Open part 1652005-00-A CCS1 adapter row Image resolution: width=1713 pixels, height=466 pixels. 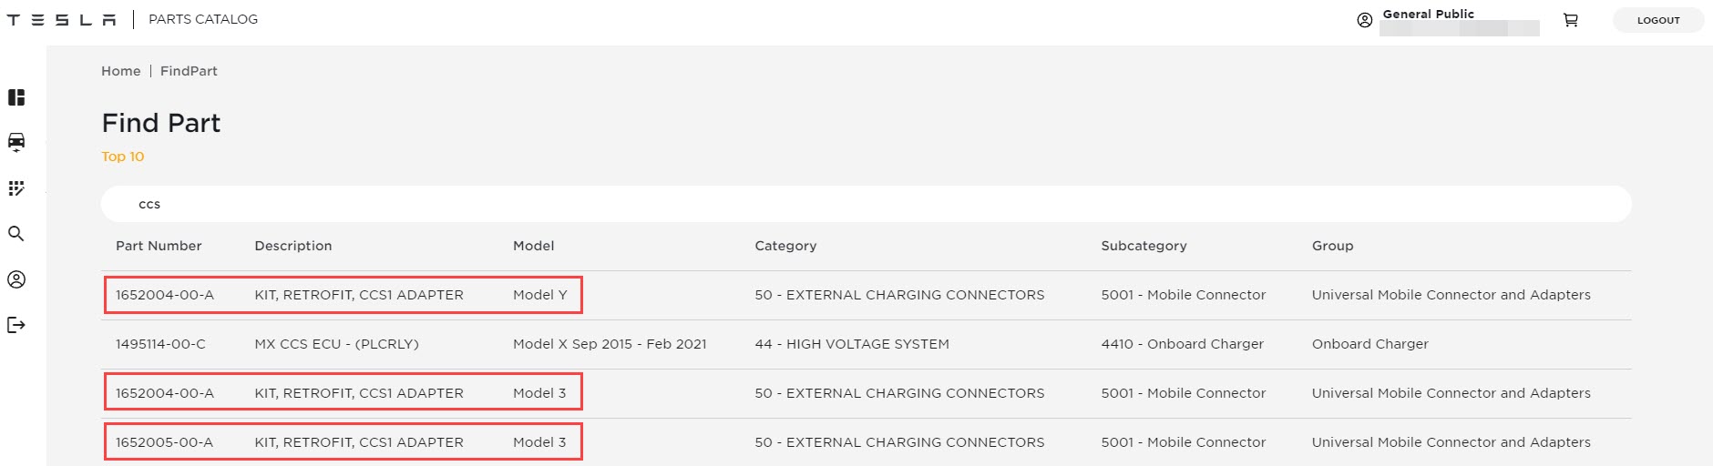coord(343,442)
